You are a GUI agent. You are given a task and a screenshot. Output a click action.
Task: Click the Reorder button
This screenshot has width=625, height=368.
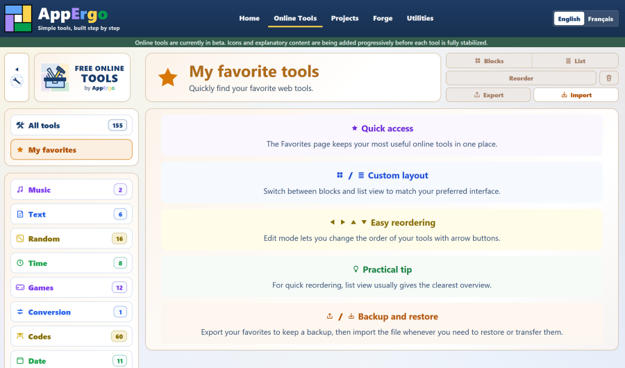pos(521,78)
